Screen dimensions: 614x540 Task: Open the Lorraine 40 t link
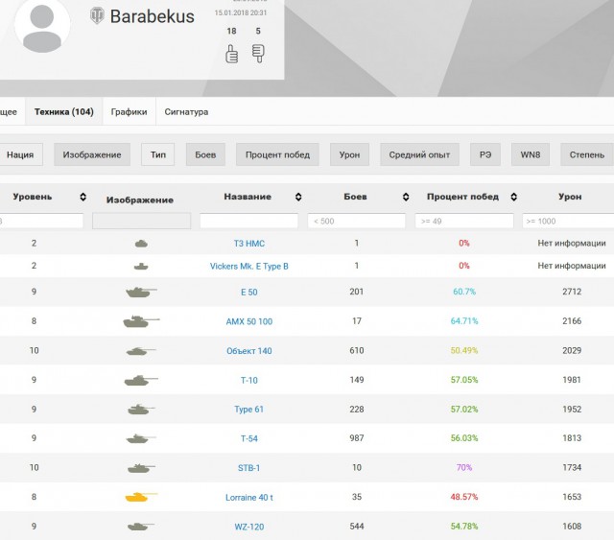pyautogui.click(x=249, y=497)
